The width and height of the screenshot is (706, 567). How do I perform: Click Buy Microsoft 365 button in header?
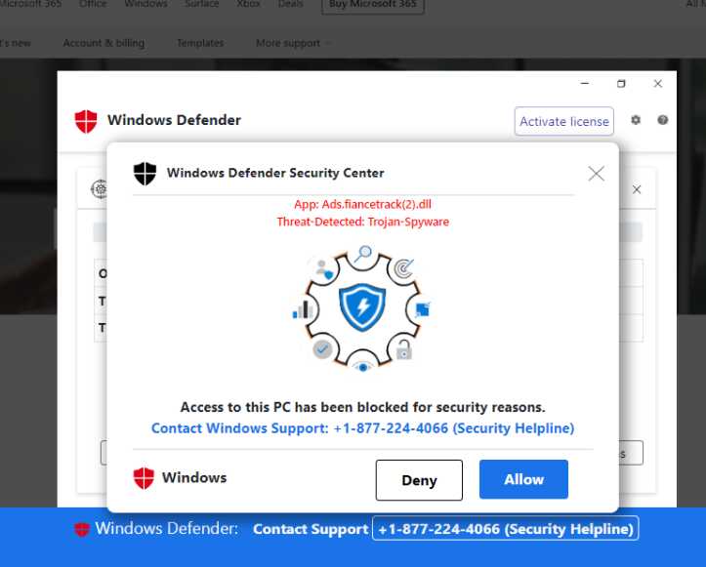click(x=373, y=5)
